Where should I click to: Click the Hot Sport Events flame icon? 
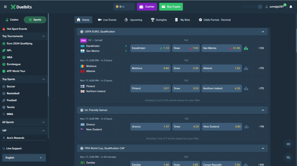[4, 29]
